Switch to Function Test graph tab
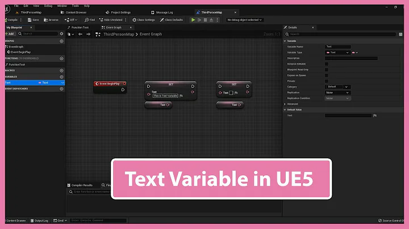The image size is (409, 229). 78,27
